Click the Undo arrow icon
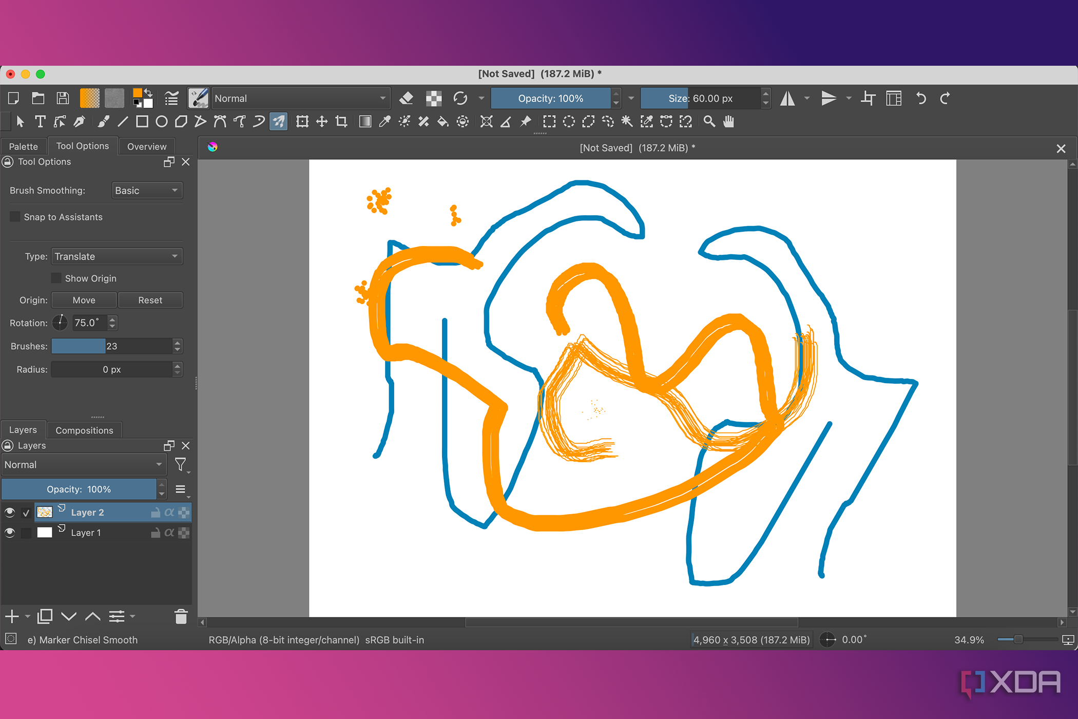The height and width of the screenshot is (719, 1078). click(921, 98)
